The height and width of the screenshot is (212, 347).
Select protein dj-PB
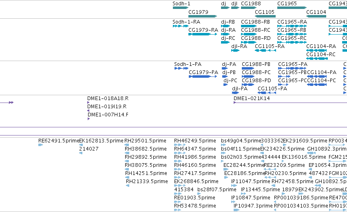[225, 76]
